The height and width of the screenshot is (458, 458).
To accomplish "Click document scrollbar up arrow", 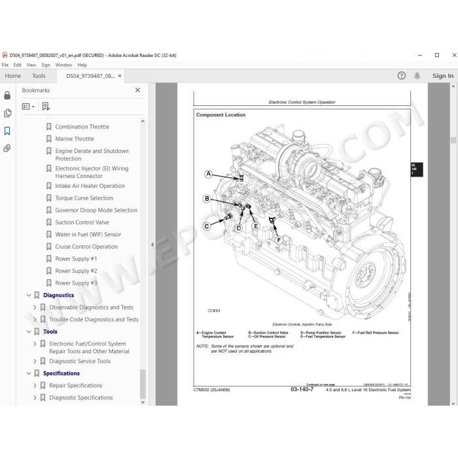I will point(453,86).
